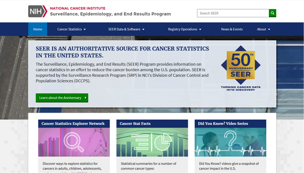Click the 50th Anniversary SEER emblem
The image size is (304, 173).
(x=241, y=68)
